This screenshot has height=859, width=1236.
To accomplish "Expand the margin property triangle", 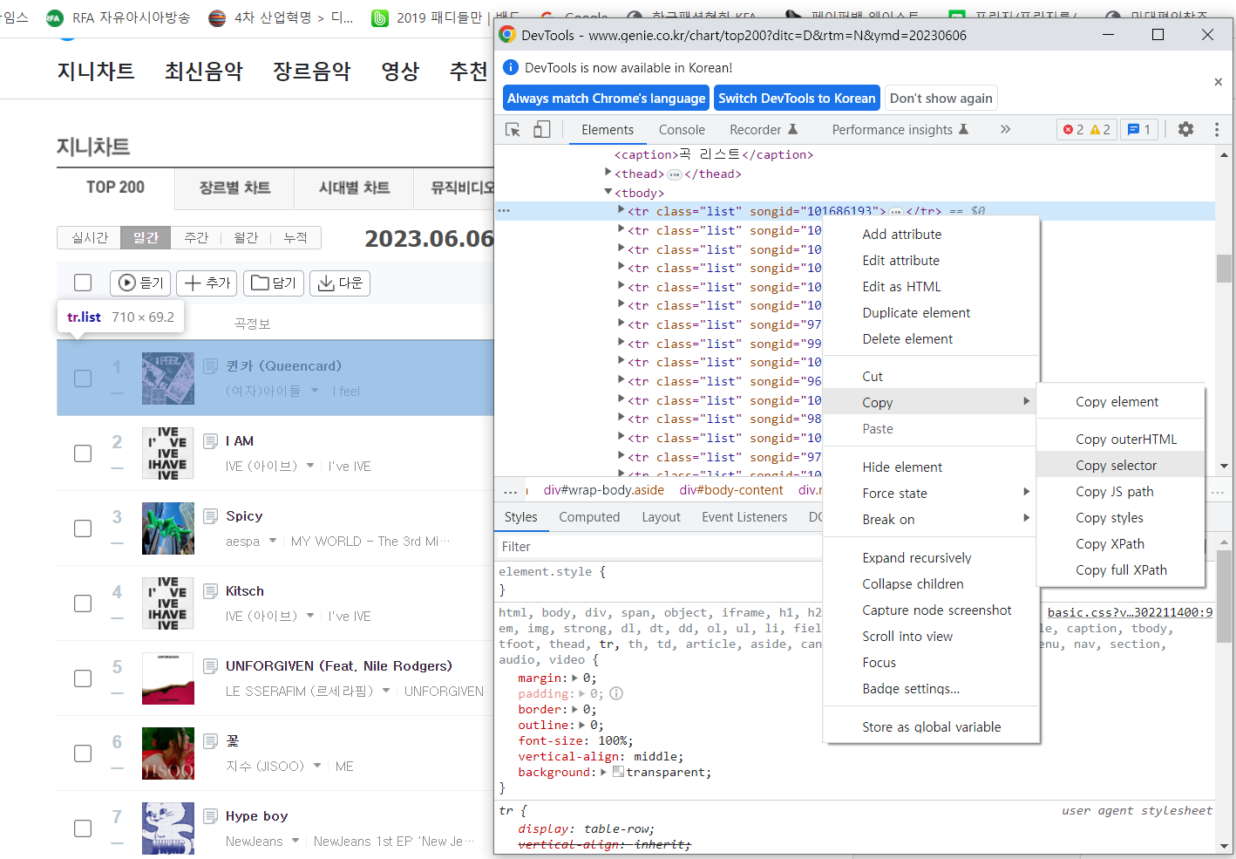I will pos(574,678).
